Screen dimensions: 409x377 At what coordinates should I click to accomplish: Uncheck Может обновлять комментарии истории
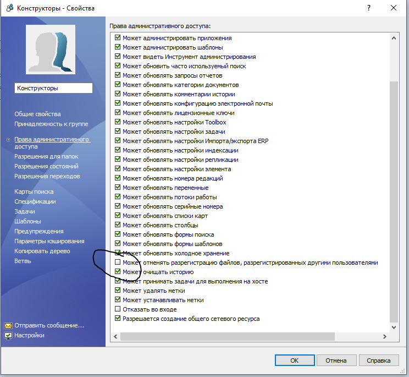pos(118,94)
